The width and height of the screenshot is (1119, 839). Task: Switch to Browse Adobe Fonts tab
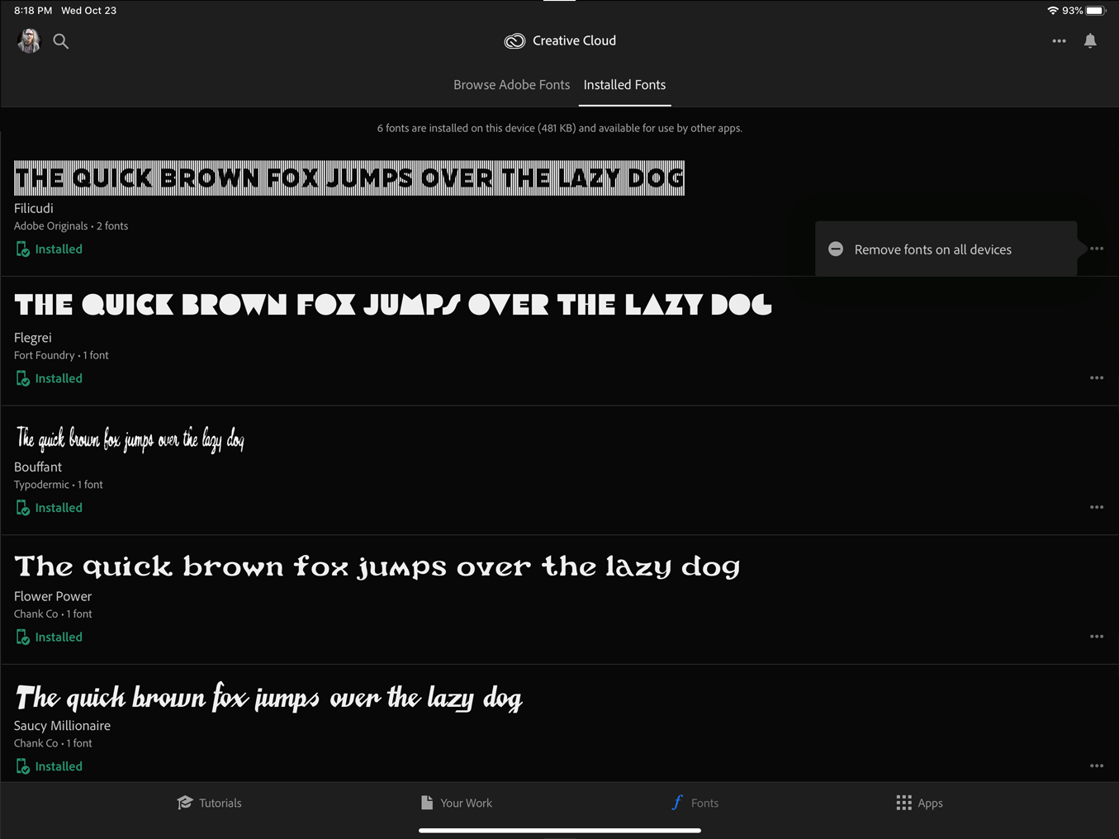tap(511, 85)
